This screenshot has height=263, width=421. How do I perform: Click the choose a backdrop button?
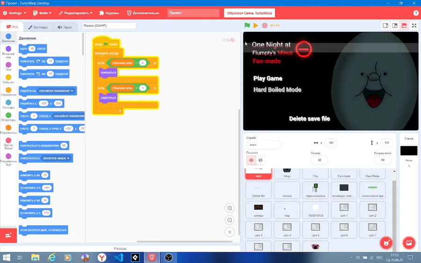409,243
